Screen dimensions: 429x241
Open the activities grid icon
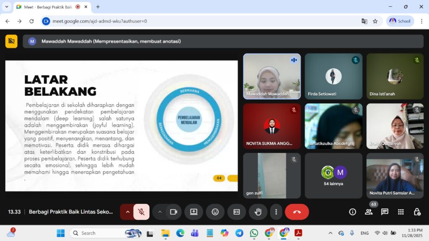tap(401, 212)
